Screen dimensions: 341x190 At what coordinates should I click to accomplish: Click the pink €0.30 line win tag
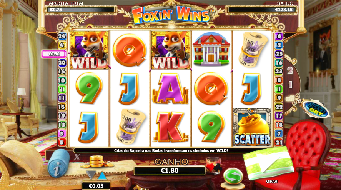point(54,54)
